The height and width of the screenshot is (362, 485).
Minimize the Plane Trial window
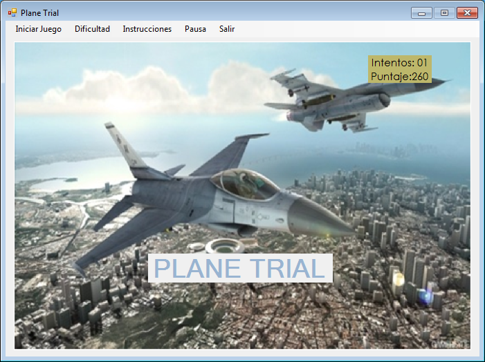tap(421, 13)
